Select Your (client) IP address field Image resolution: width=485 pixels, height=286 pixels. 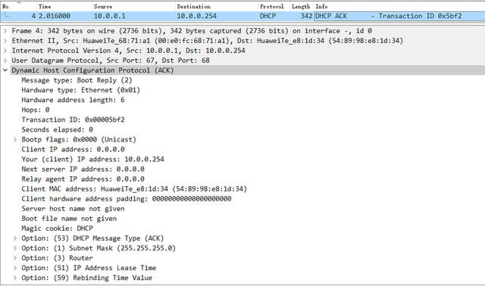pyautogui.click(x=92, y=160)
